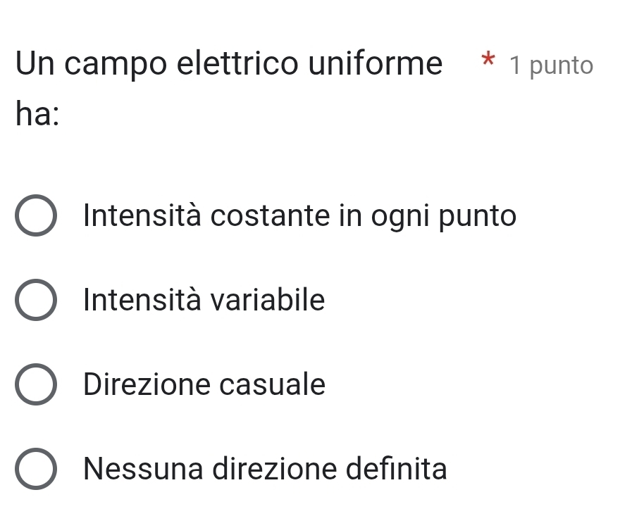The width and height of the screenshot is (632, 528).
Task: Click the 'Direzione casuale' answer label
Action: click(x=204, y=385)
